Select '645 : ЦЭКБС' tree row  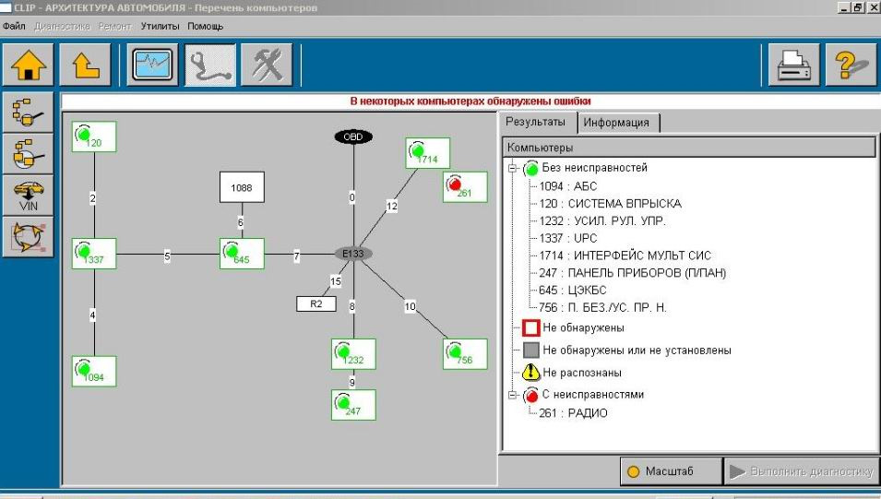pos(573,291)
